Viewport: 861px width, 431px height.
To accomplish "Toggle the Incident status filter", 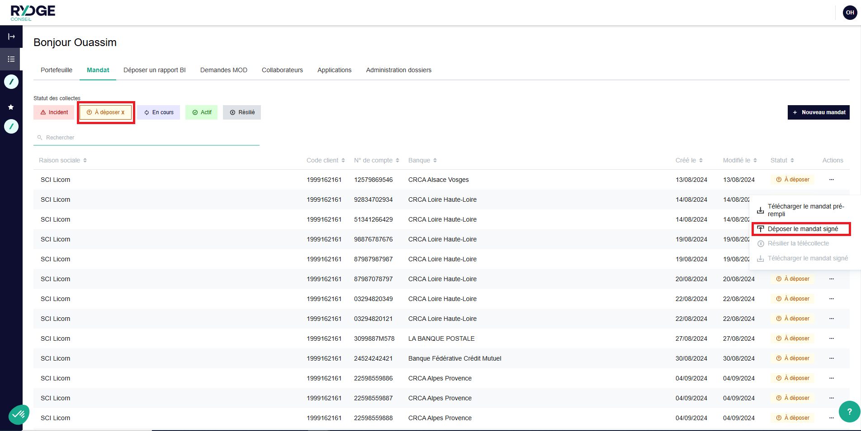I will 54,112.
